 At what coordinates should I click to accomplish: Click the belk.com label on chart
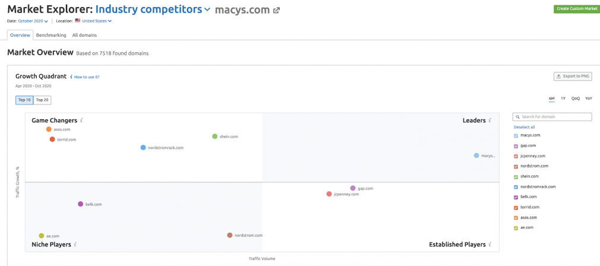click(x=93, y=204)
